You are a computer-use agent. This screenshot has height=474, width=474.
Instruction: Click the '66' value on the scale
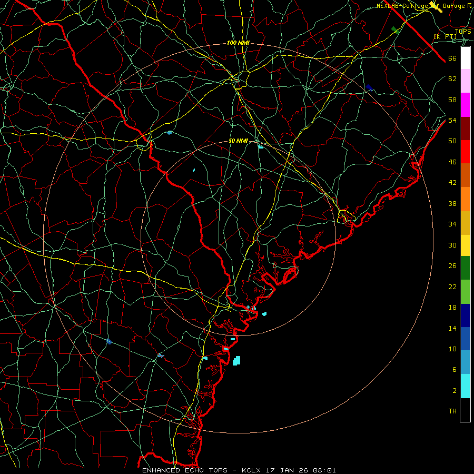452,58
